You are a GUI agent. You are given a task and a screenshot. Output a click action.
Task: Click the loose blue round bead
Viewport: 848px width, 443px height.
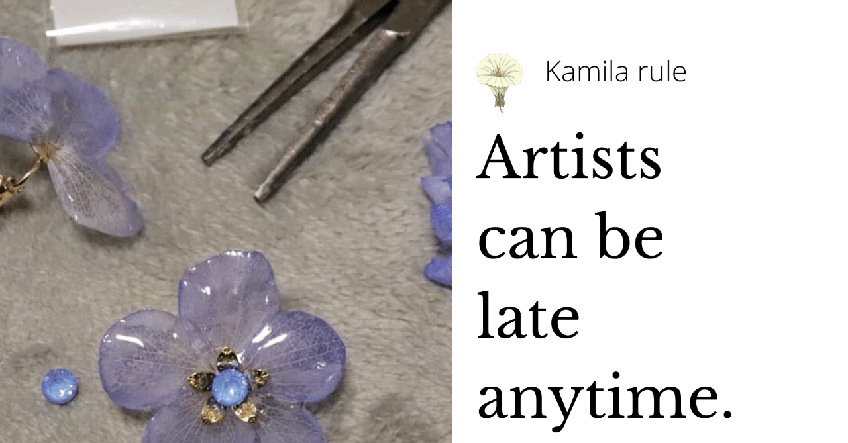pyautogui.click(x=60, y=386)
